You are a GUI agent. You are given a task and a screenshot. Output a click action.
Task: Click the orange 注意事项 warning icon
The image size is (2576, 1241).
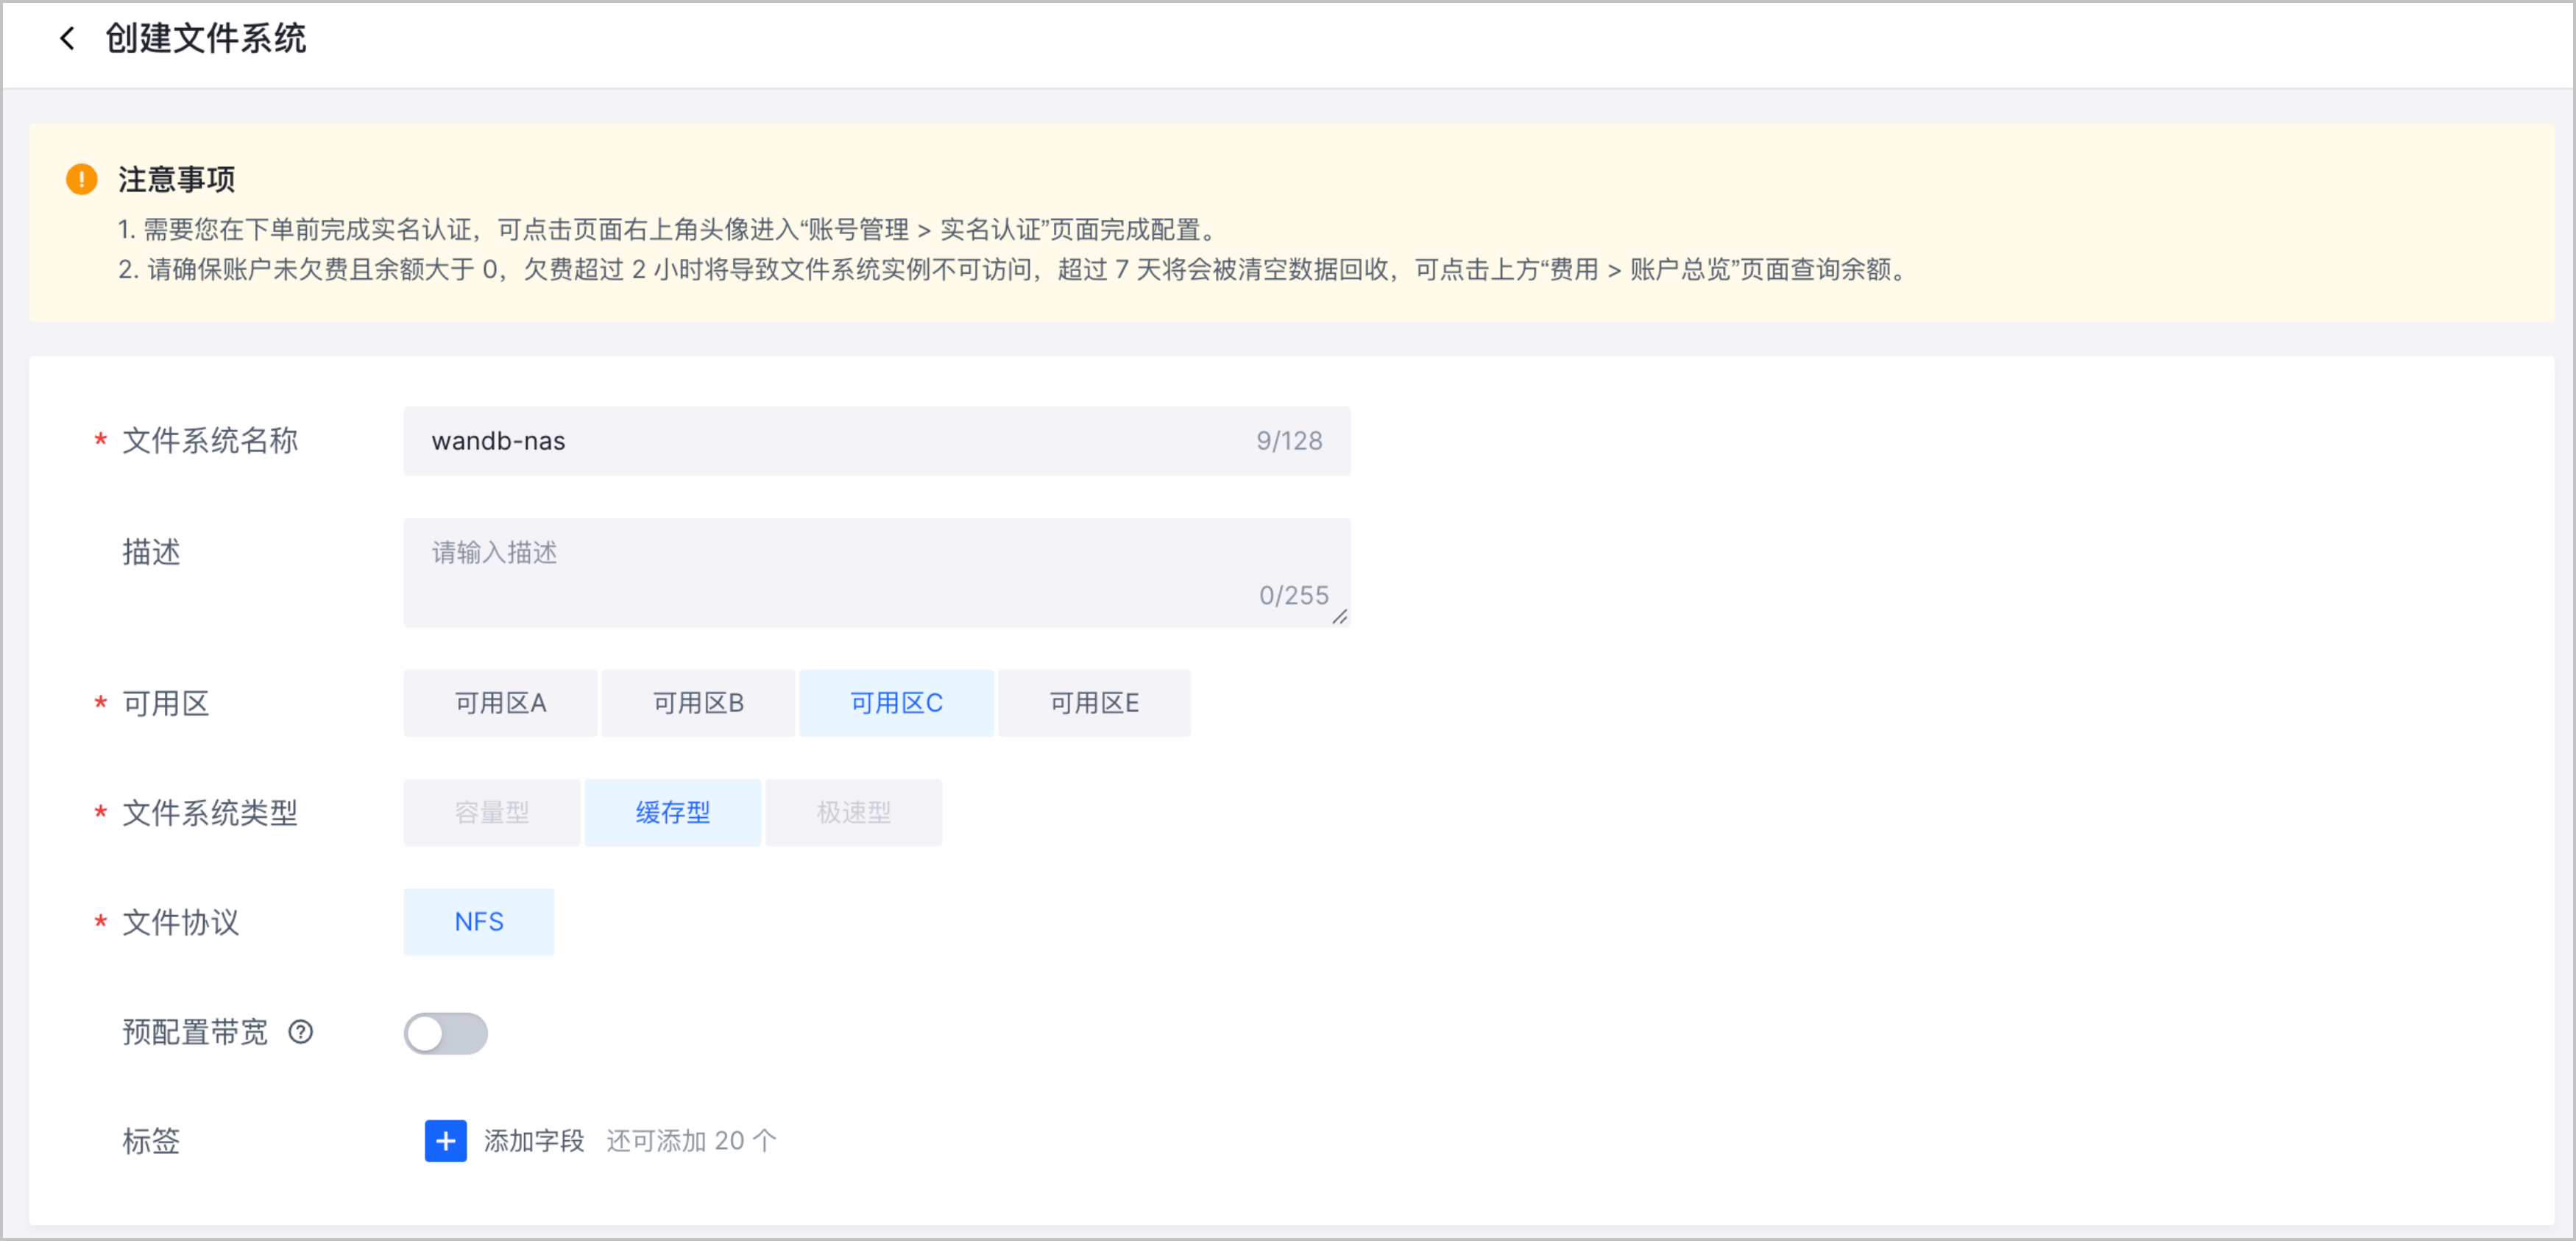click(81, 179)
